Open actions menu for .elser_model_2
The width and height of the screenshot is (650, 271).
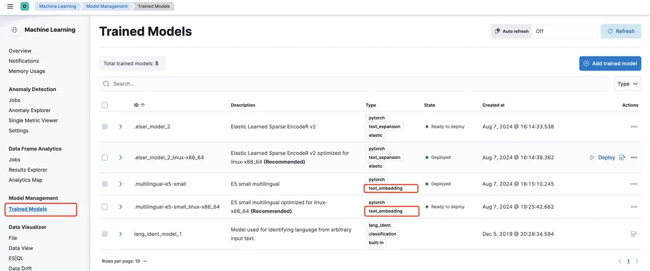click(633, 127)
